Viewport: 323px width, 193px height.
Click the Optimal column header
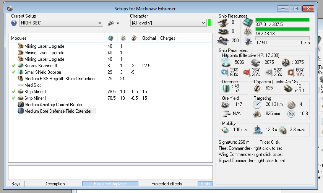tap(149, 38)
